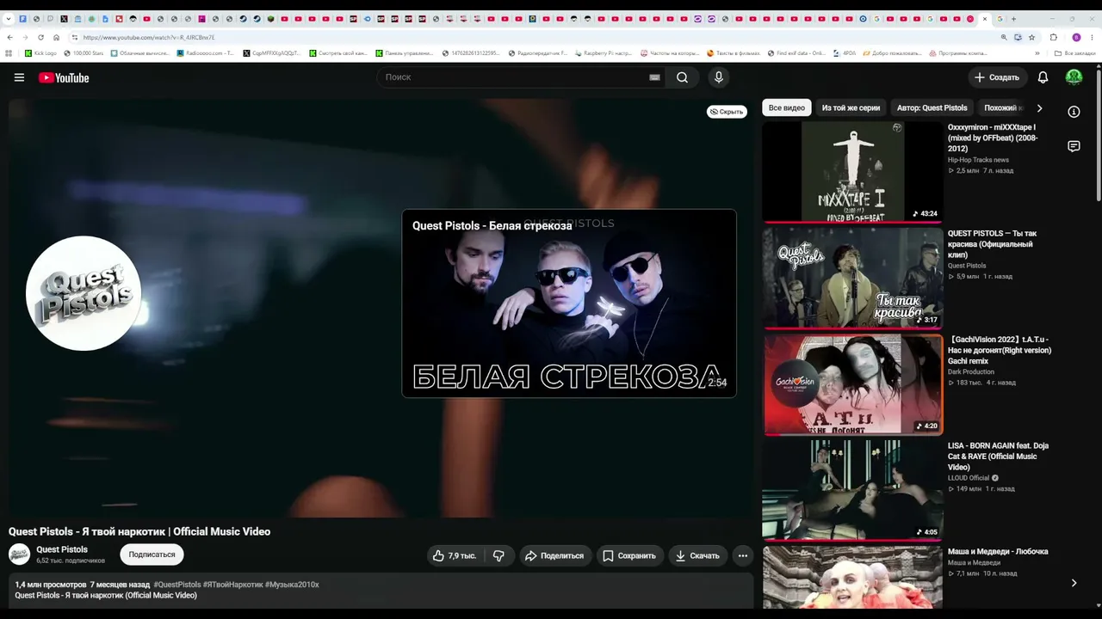Select the Все видео filter chip

tap(787, 108)
